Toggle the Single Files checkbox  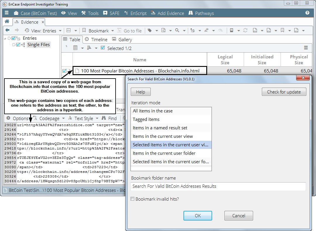click(x=18, y=44)
